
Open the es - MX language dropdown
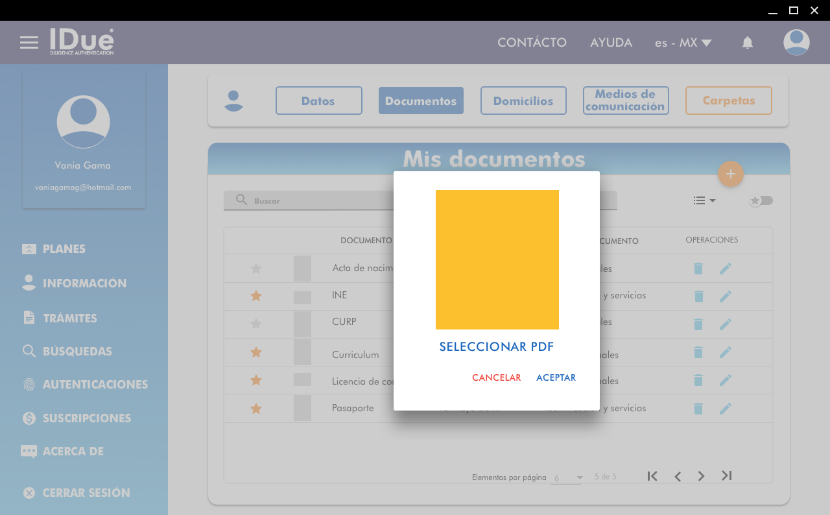click(x=683, y=43)
